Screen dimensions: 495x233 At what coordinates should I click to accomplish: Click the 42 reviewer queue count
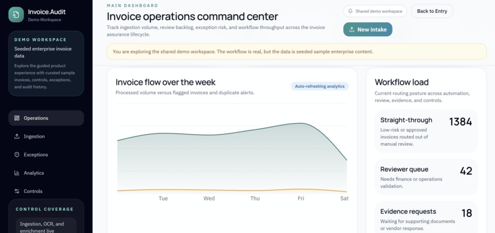click(466, 171)
